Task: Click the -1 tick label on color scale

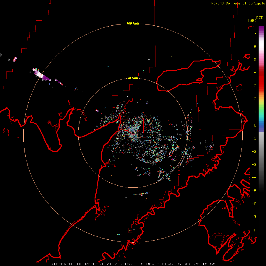Action: tap(254, 138)
